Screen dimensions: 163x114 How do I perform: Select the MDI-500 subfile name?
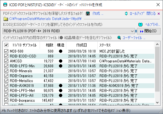coord(17,51)
